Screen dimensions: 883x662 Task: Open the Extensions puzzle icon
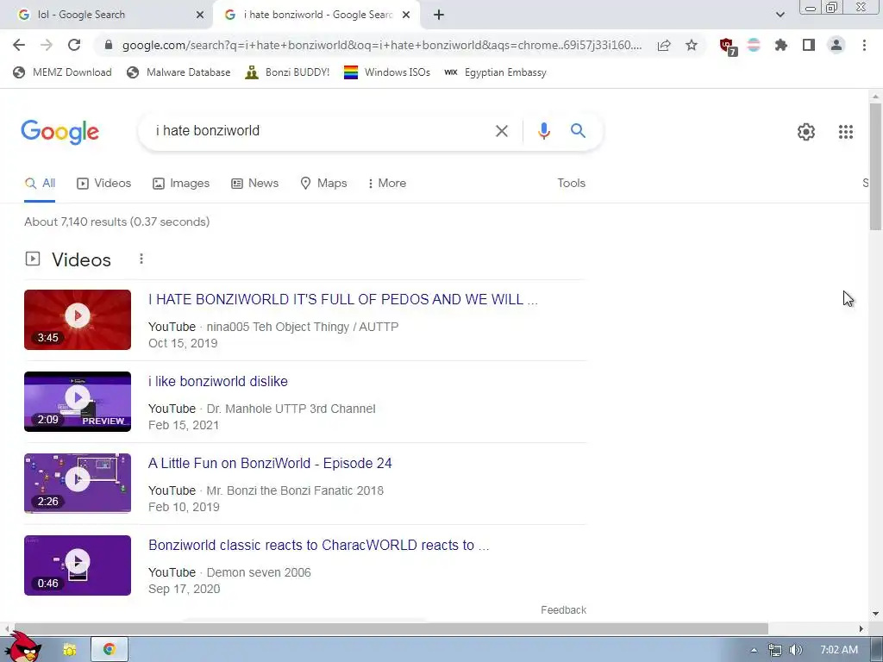(781, 45)
